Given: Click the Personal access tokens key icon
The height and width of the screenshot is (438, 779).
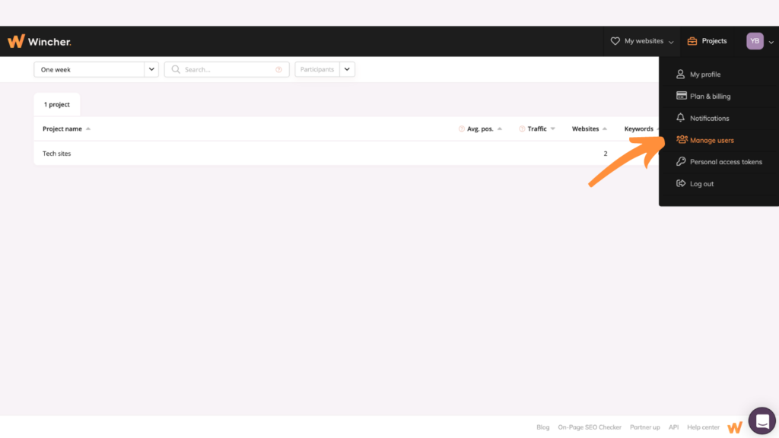Looking at the screenshot, I should [x=681, y=161].
